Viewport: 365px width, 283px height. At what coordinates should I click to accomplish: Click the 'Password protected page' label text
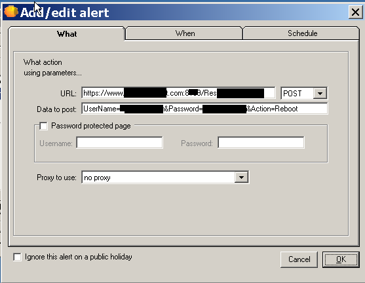[91, 126]
